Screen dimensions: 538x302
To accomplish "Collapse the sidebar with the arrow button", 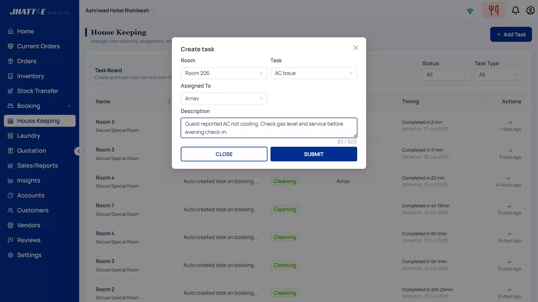I will tap(78, 151).
